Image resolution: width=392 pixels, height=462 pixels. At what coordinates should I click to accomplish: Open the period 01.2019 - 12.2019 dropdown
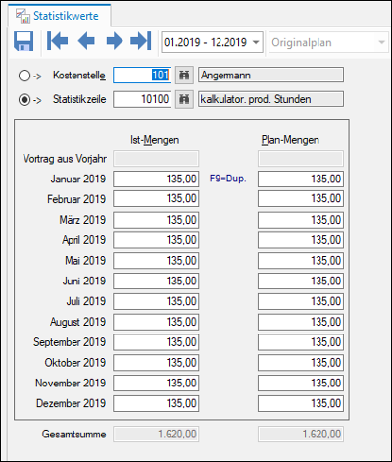[212, 42]
